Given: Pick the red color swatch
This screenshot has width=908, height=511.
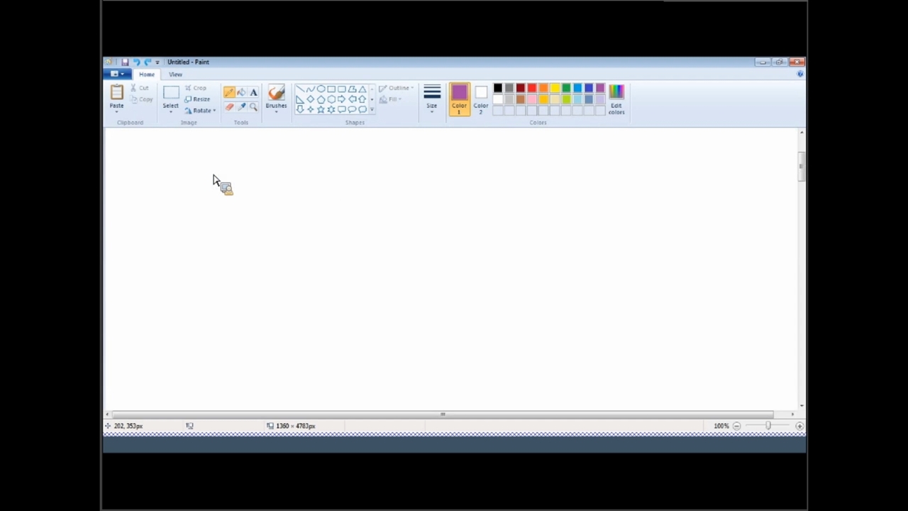Looking at the screenshot, I should pyautogui.click(x=532, y=88).
